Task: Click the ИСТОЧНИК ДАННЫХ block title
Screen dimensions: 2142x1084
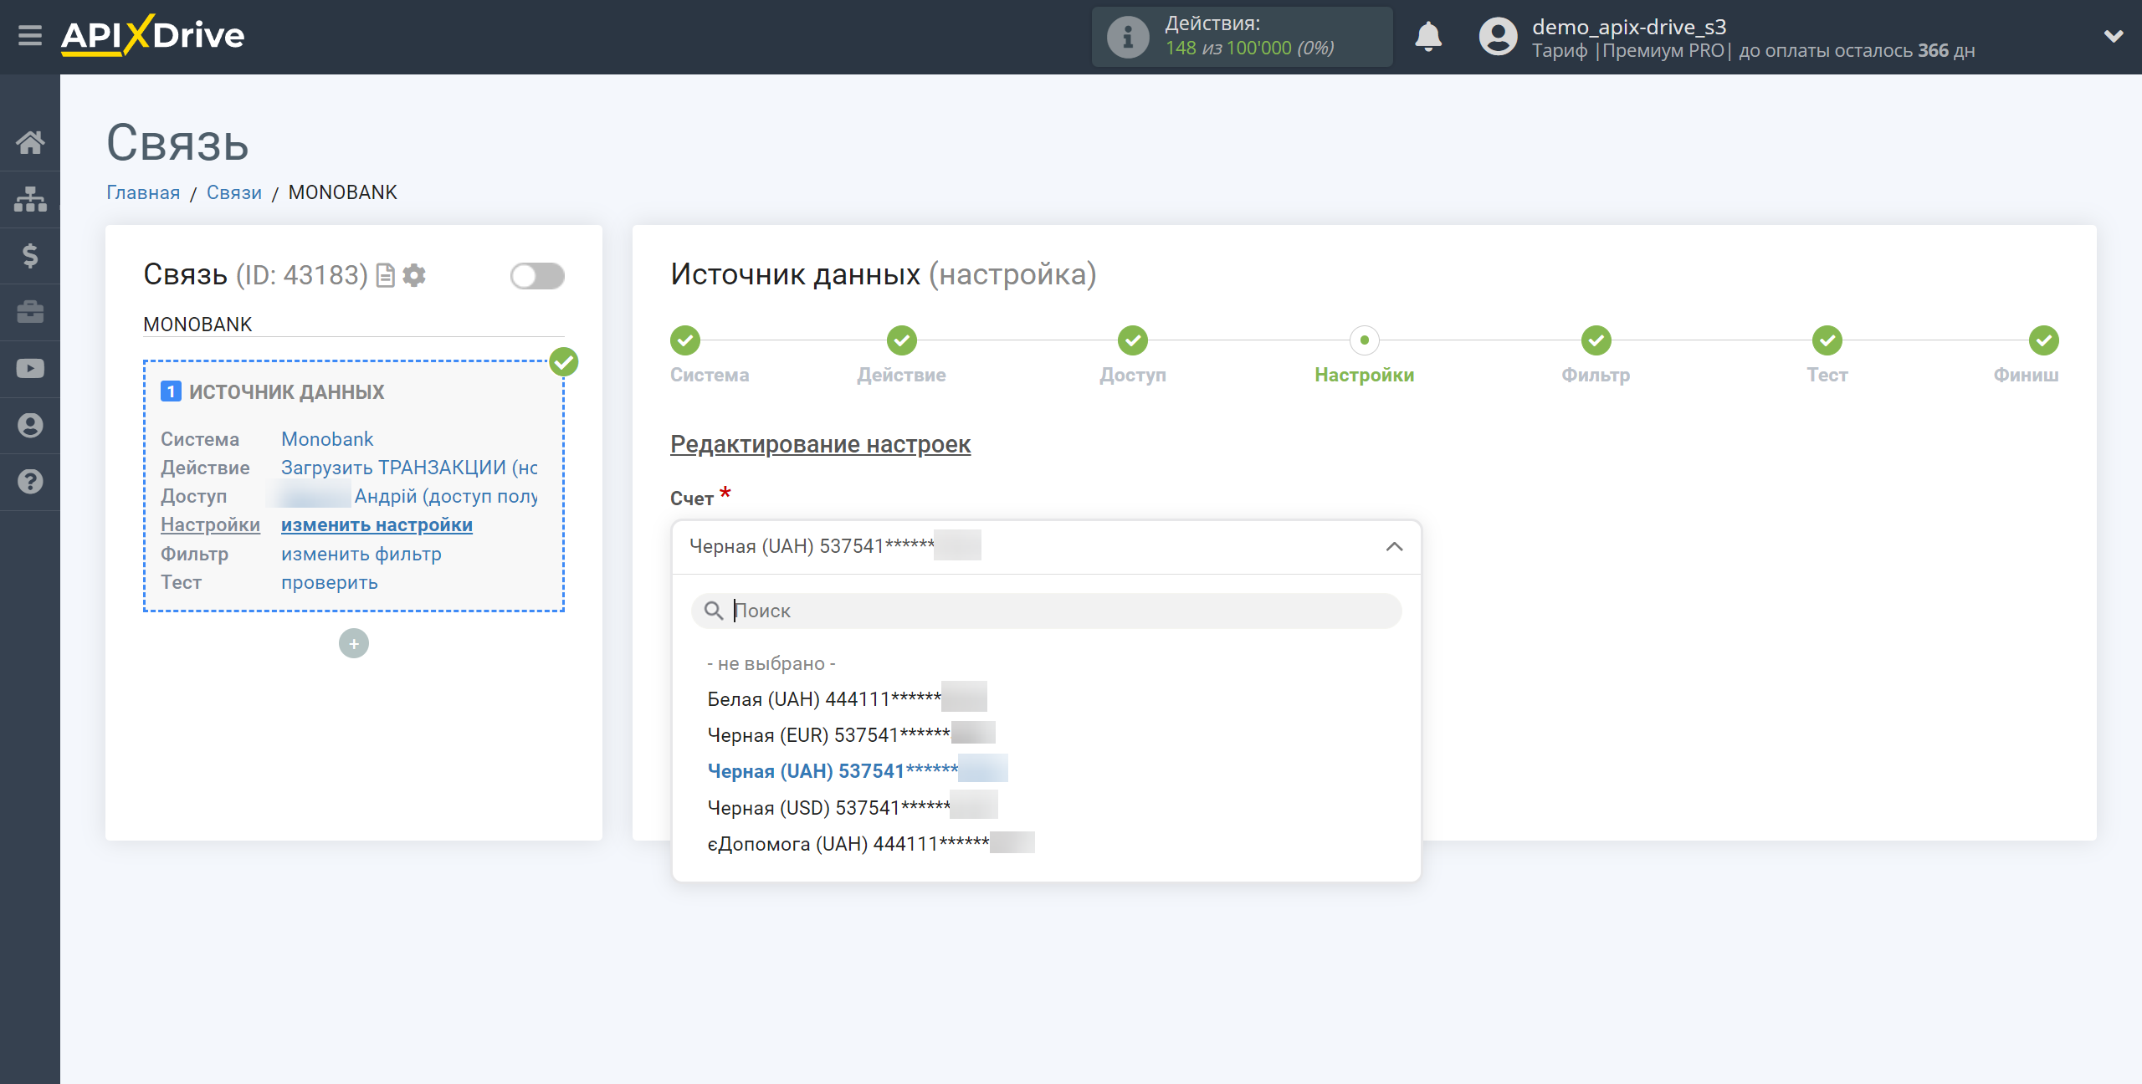Action: [286, 391]
